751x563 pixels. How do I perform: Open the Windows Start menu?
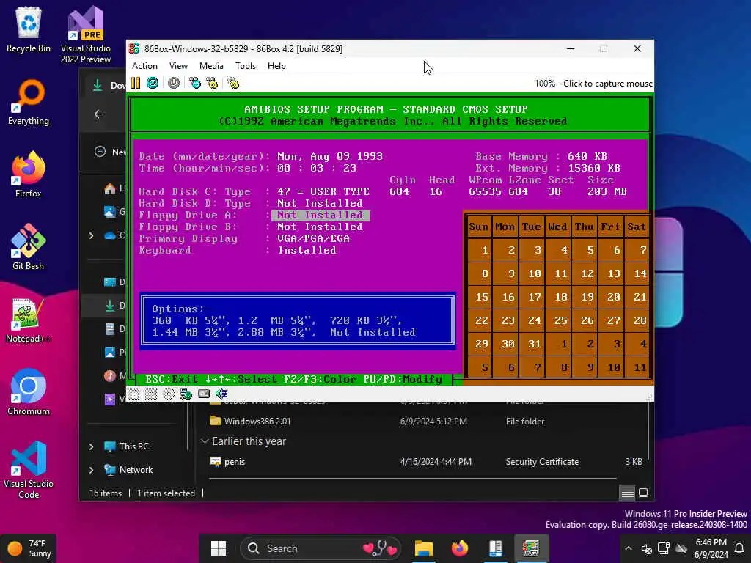219,548
